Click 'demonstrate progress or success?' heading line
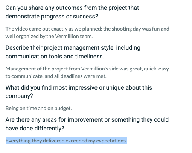Viewport: 192px width, 153px height. tap(52, 17)
